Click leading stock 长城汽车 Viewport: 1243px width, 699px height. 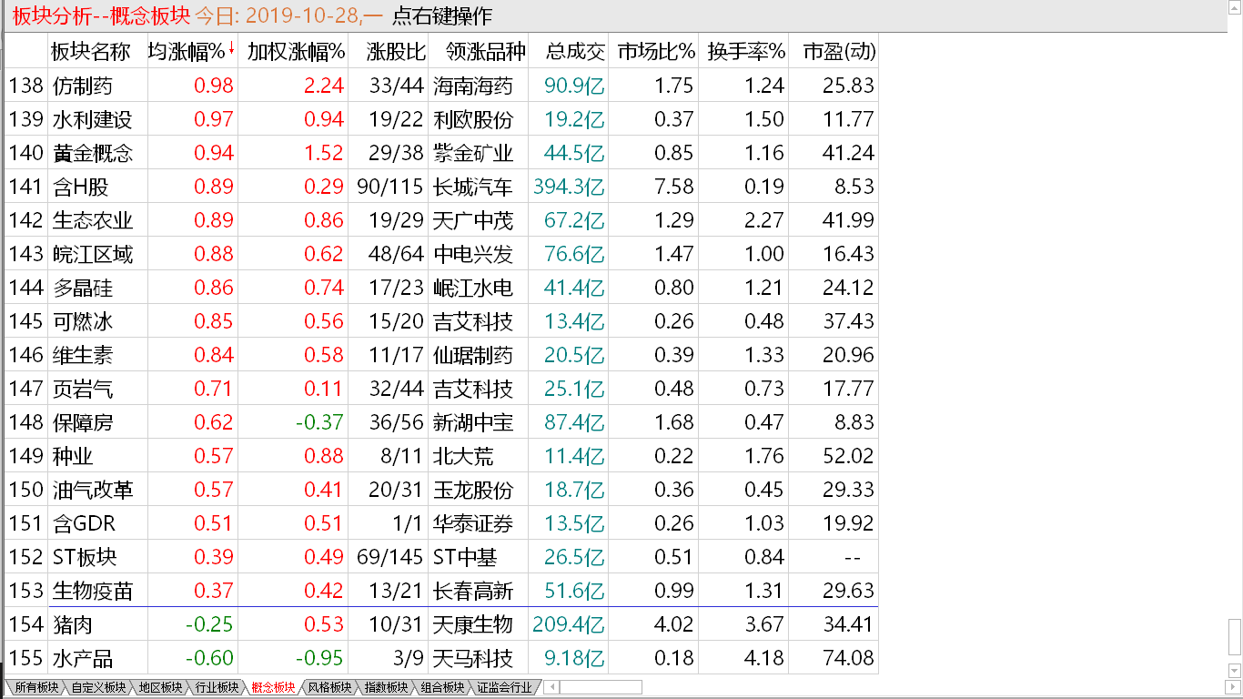click(x=473, y=187)
